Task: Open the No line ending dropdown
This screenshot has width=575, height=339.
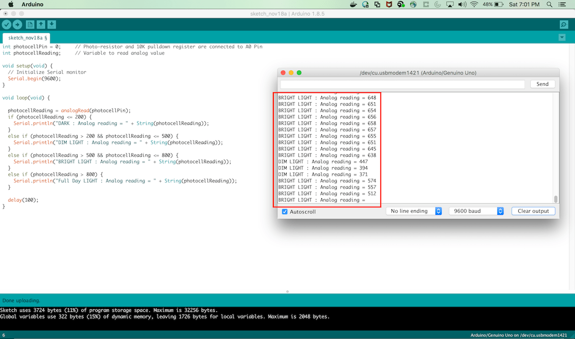Action: [x=414, y=211]
